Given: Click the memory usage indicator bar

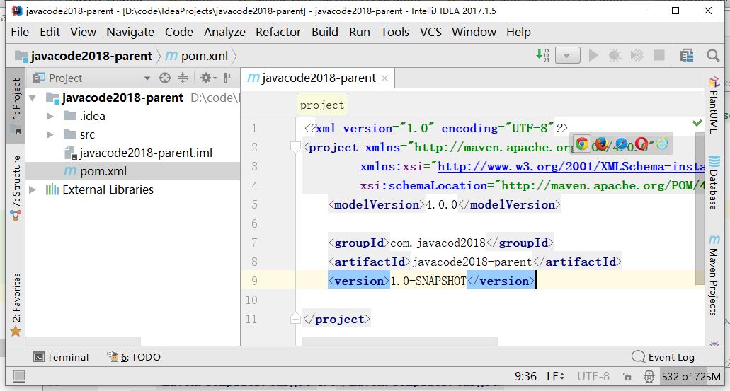Looking at the screenshot, I should coord(691,377).
